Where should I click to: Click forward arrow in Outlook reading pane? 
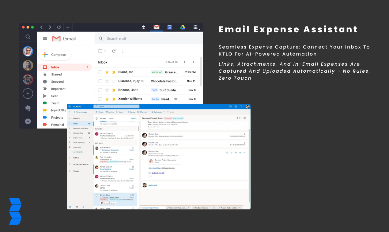240,153
